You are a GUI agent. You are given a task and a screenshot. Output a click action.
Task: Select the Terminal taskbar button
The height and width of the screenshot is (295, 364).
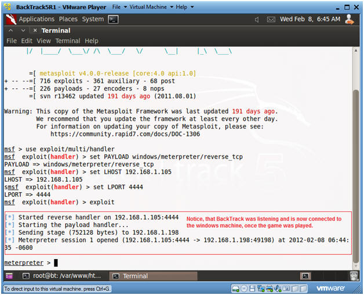[153, 276]
